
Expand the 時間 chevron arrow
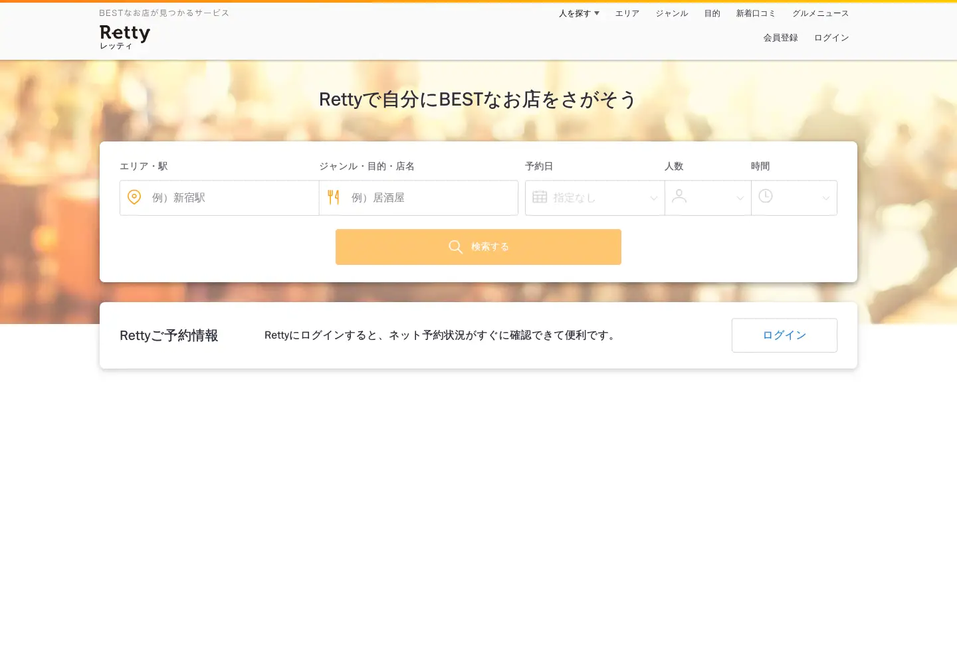pos(826,199)
